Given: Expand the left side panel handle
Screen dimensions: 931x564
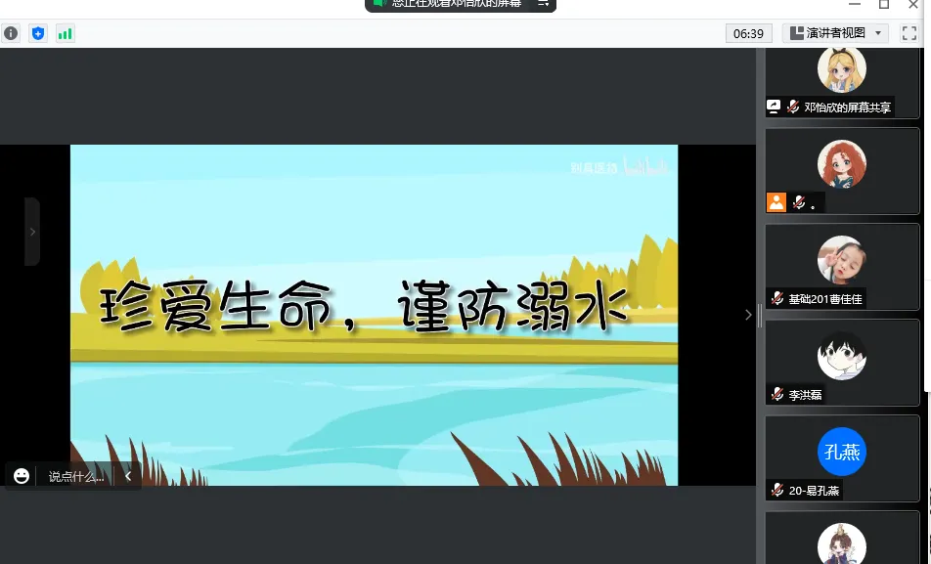Looking at the screenshot, I should click(x=32, y=232).
